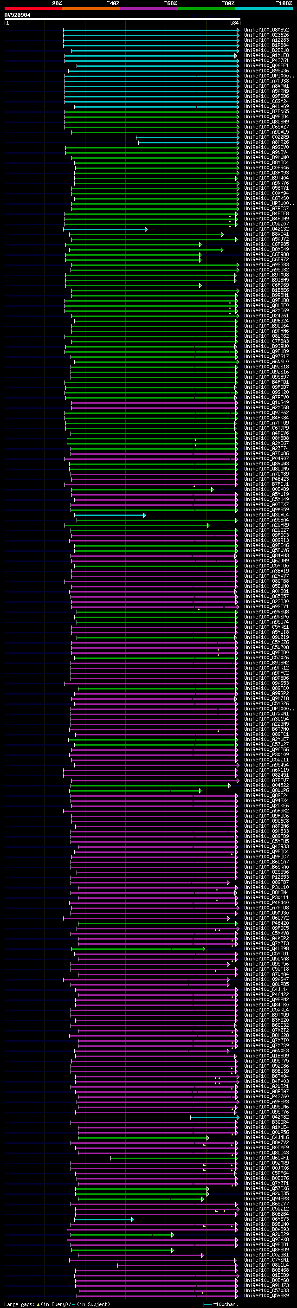The width and height of the screenshot is (297, 1308).
Task: Open hit UniRef100_B1PBB4
Action: tap(266, 45)
